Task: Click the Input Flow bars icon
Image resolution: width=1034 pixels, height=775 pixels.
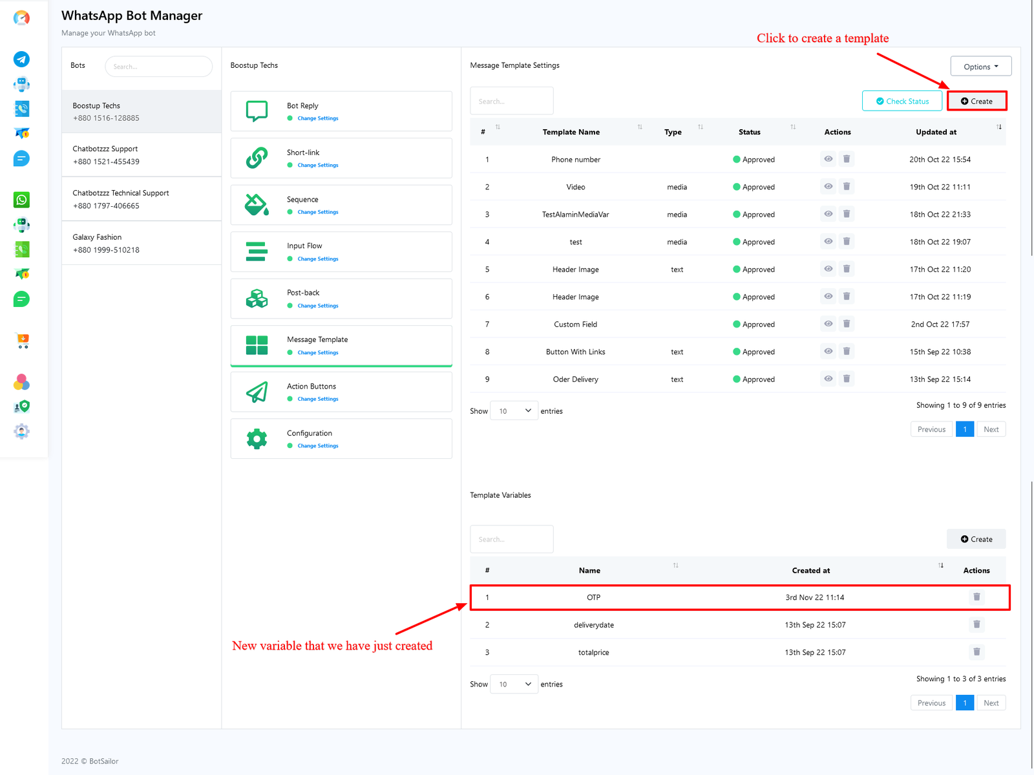Action: coord(257,251)
